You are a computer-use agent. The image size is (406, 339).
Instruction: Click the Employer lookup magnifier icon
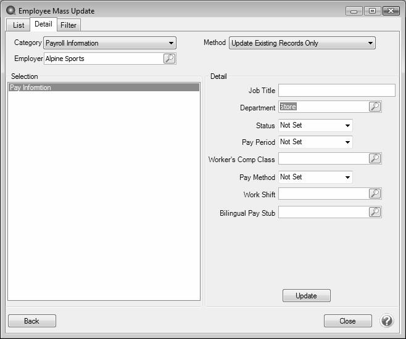(x=169, y=59)
